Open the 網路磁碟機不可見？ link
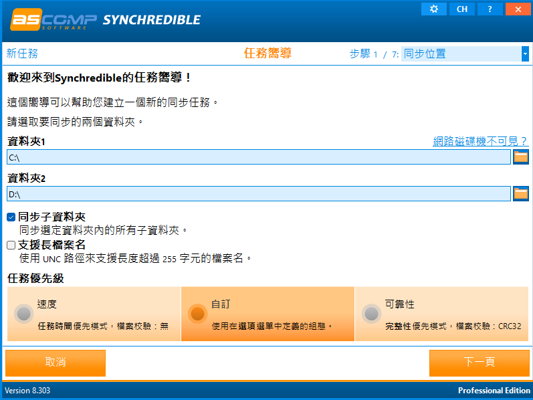The height and width of the screenshot is (400, 533). click(479, 141)
